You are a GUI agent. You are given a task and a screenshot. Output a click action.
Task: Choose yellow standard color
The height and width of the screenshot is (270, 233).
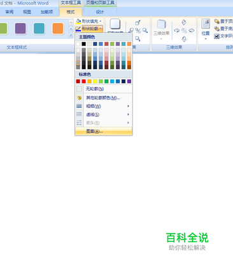tap(95, 81)
